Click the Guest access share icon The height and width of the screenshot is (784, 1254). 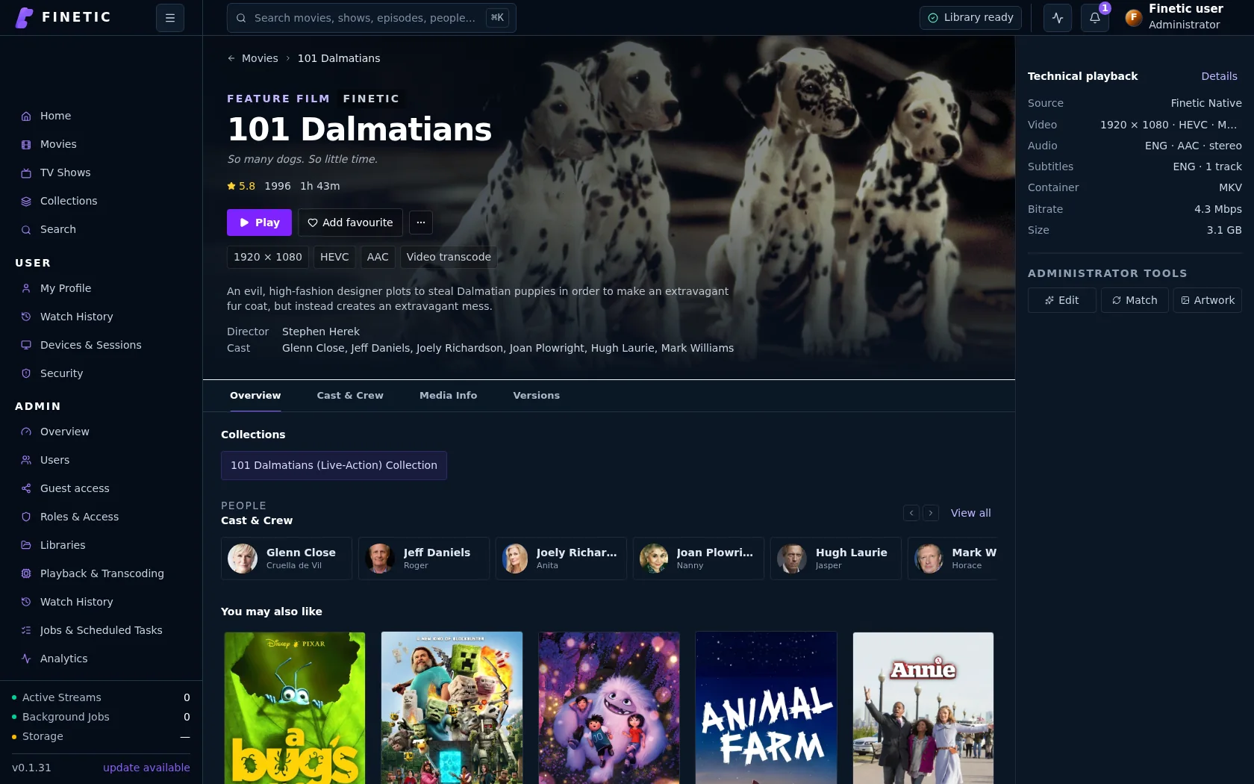point(26,488)
